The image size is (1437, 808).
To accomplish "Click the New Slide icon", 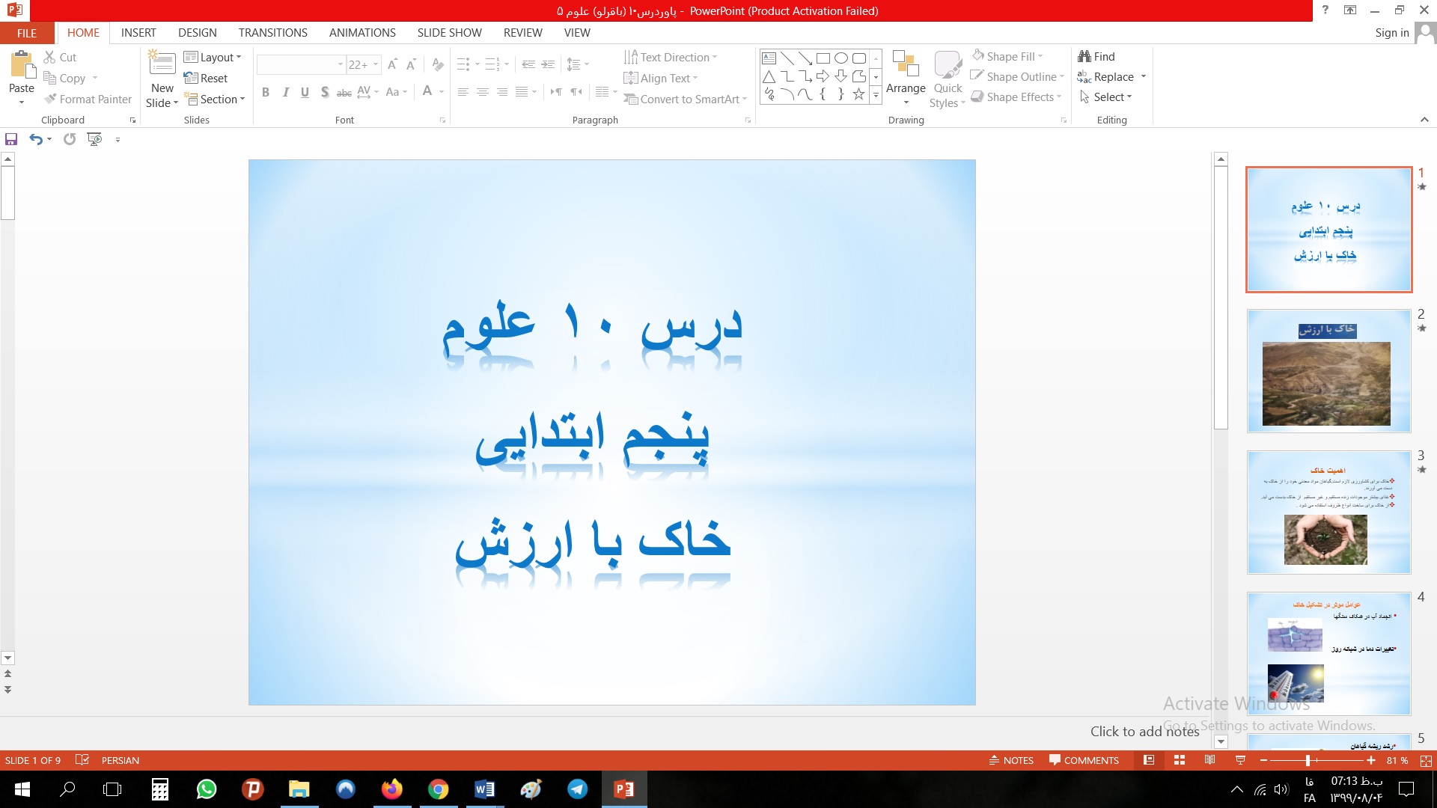I will coord(162,66).
